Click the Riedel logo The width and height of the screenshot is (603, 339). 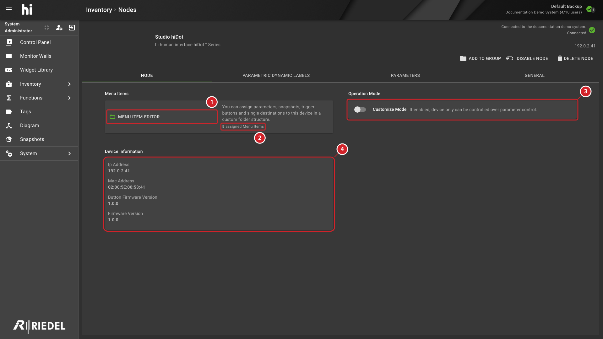[39, 326]
